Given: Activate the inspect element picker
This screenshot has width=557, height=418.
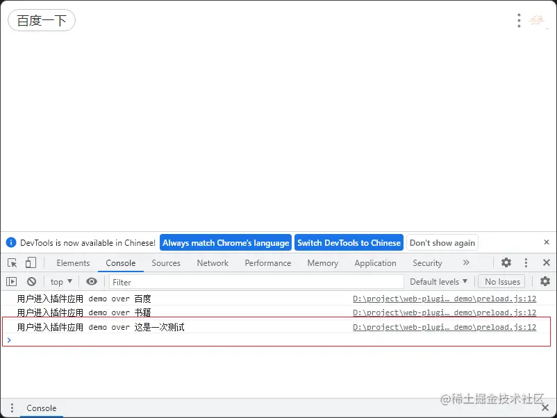Looking at the screenshot, I should [12, 262].
